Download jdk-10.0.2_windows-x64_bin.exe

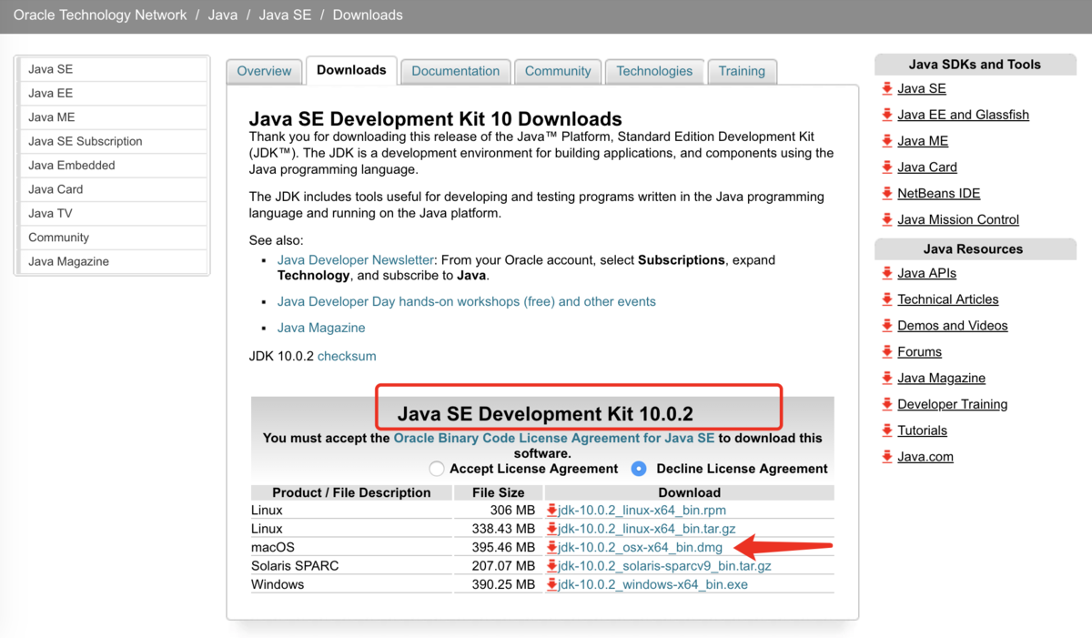(652, 584)
